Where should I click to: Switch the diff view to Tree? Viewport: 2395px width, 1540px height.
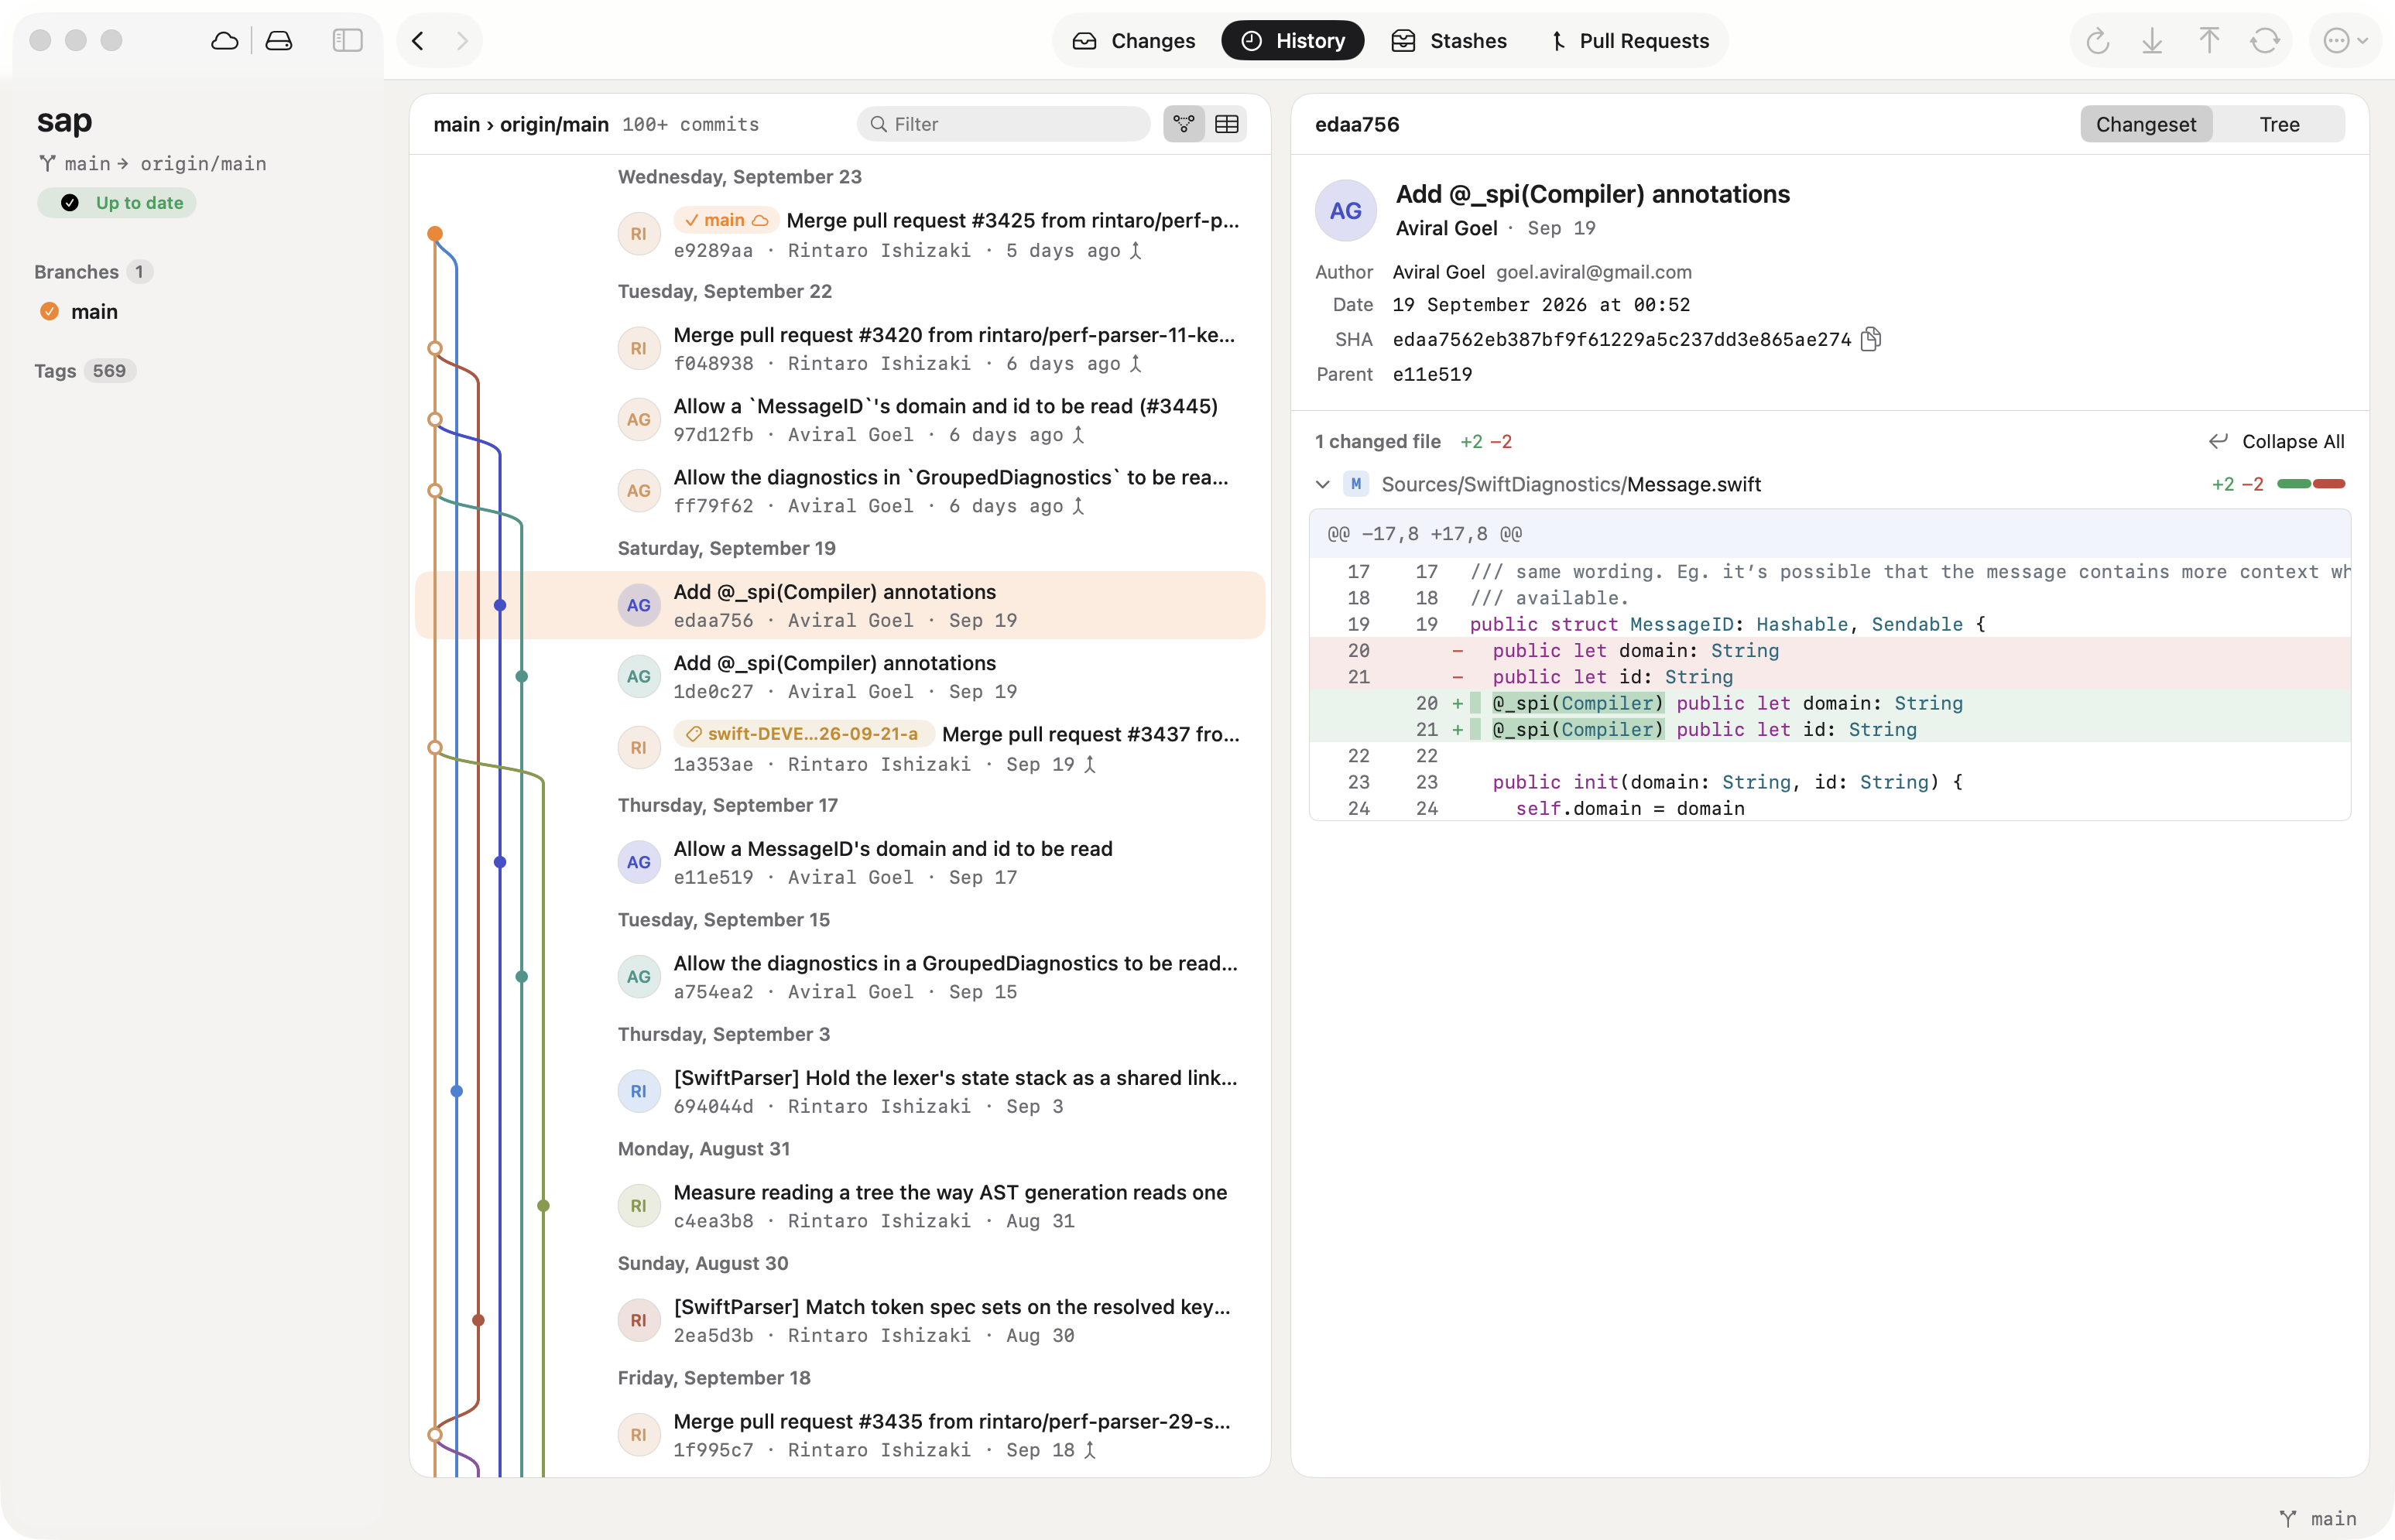click(x=2279, y=124)
